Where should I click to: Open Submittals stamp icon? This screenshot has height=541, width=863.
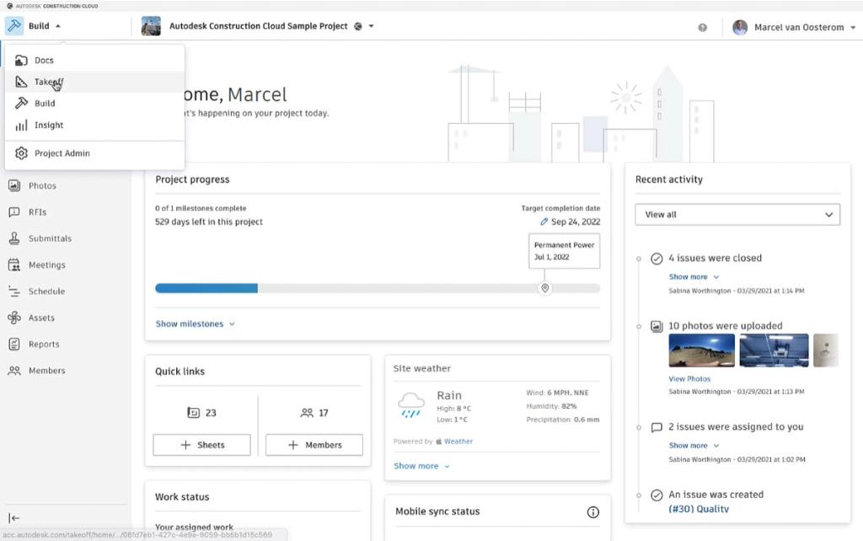tap(14, 238)
